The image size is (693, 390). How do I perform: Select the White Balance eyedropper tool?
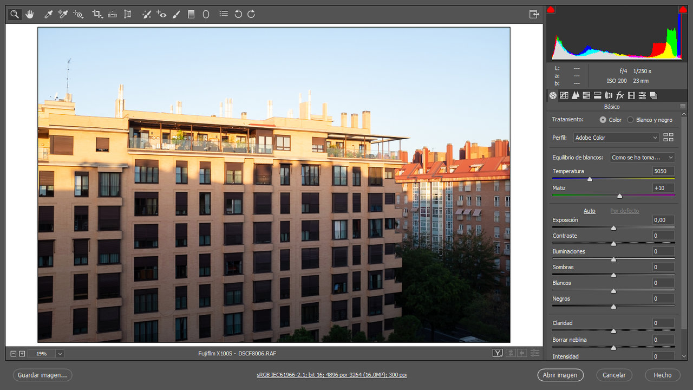(x=48, y=15)
